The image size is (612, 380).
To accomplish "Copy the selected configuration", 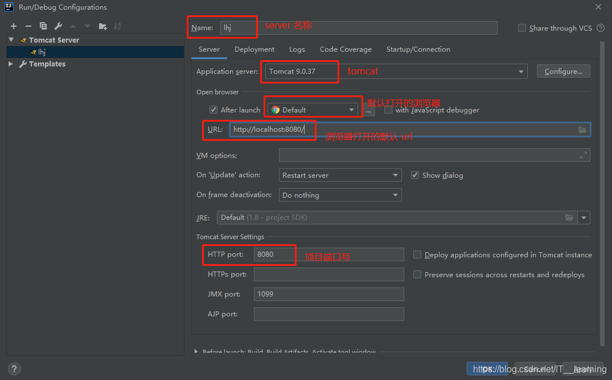I will (x=43, y=26).
